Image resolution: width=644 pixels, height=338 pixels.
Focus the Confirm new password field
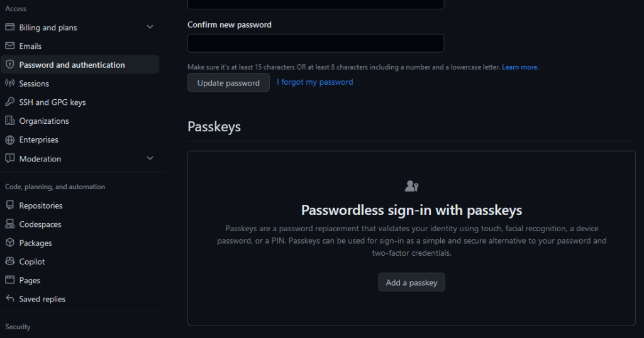coord(316,43)
